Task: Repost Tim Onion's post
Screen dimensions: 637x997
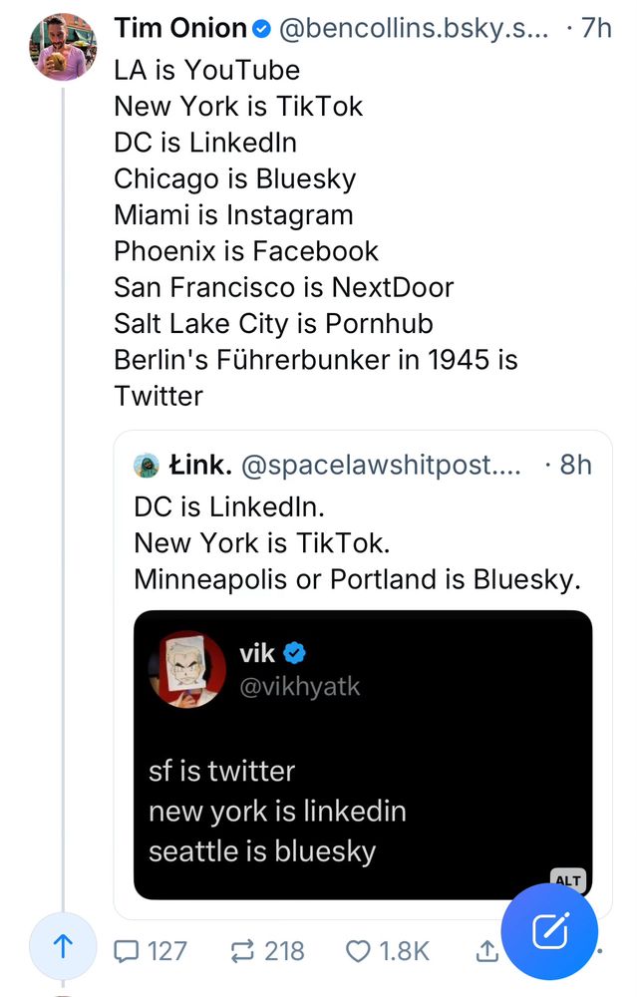Action: 240,951
